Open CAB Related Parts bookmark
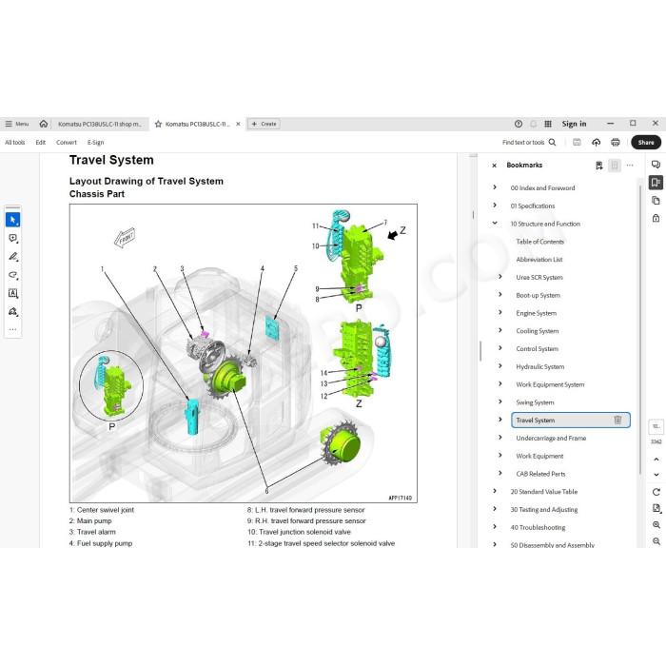666x666 pixels. coord(540,474)
